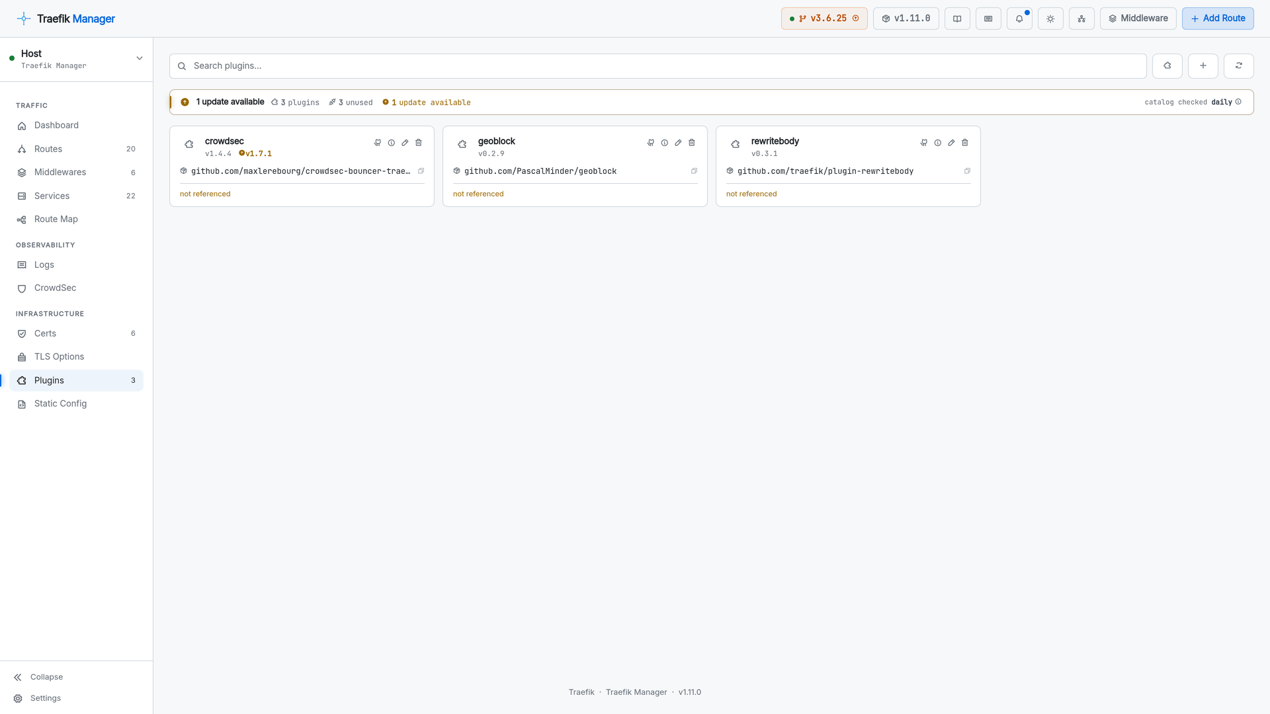Open the keyboard shortcuts icon in the header
Image resolution: width=1270 pixels, height=714 pixels.
click(988, 19)
